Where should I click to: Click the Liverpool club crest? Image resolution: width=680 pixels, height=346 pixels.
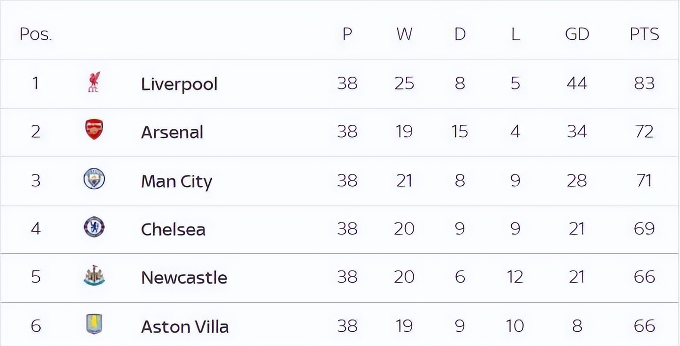click(94, 82)
